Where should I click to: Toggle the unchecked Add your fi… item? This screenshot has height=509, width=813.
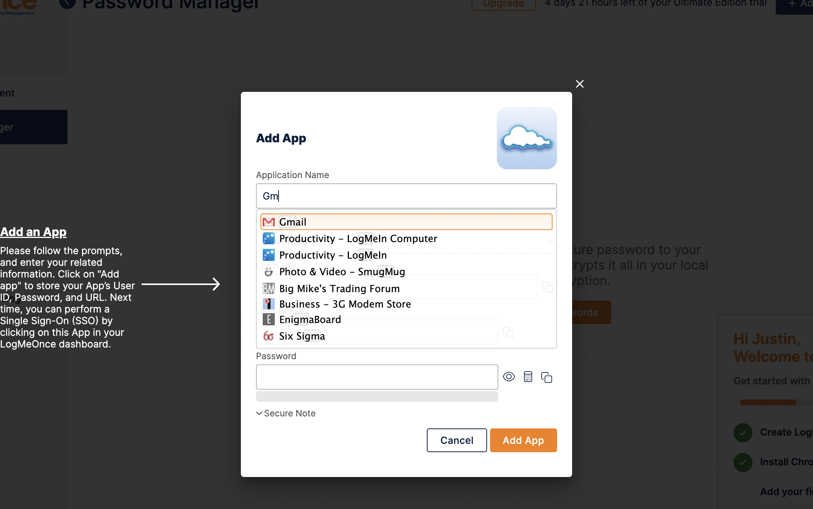coord(743,492)
